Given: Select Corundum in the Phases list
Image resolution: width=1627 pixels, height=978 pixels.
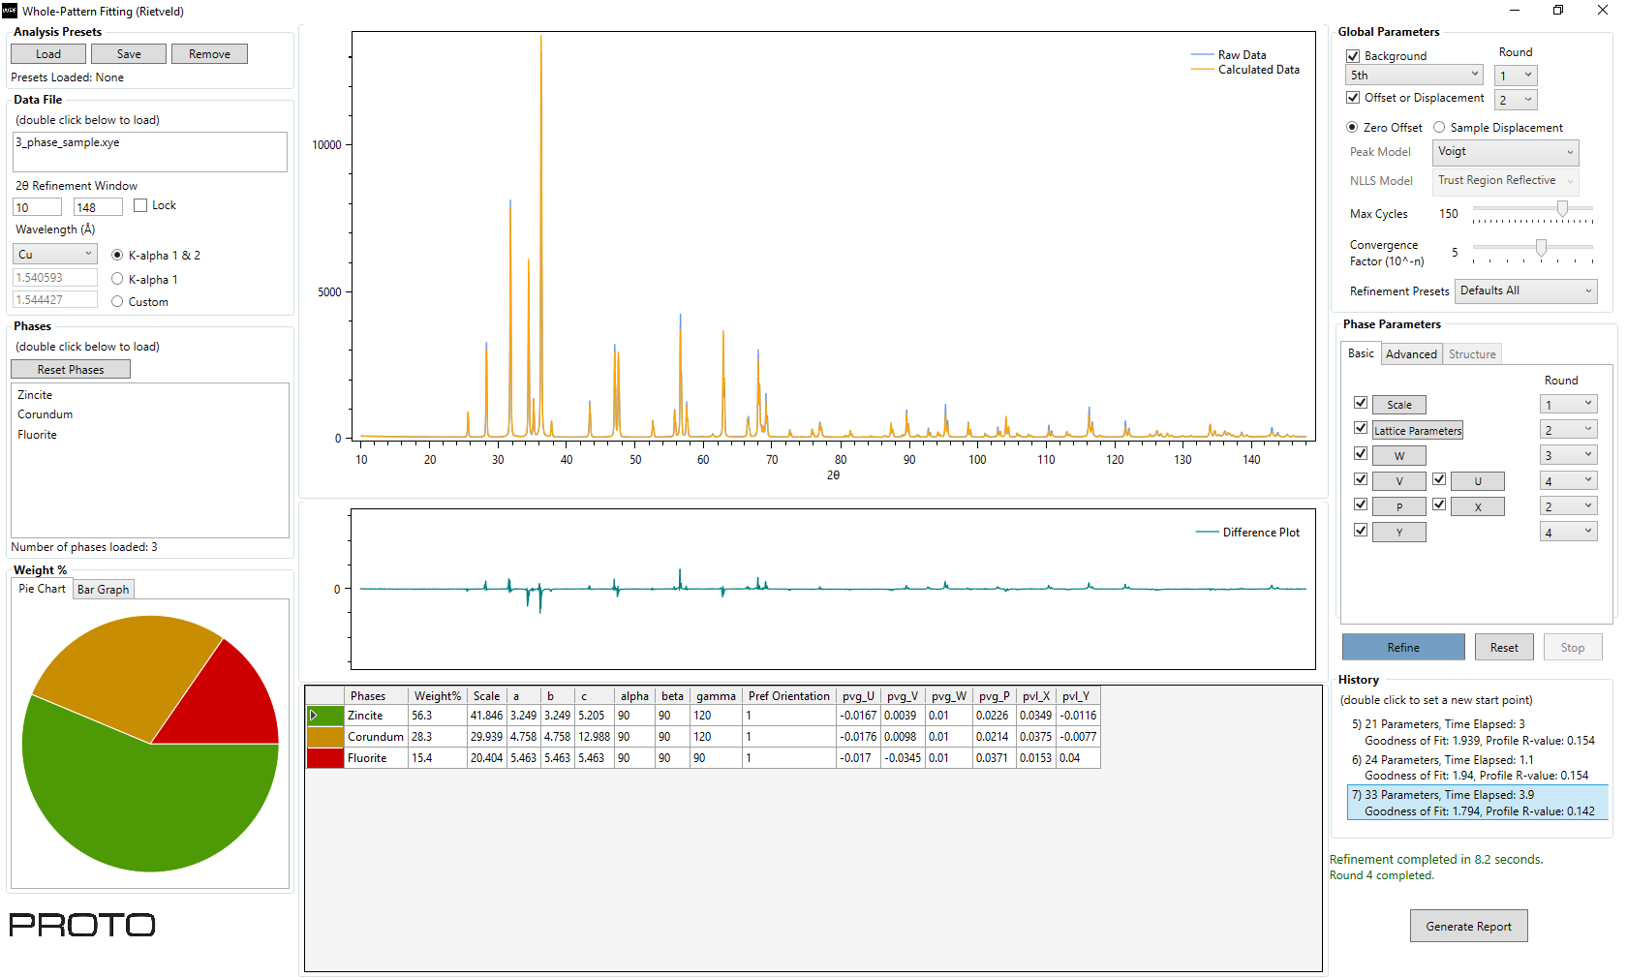Looking at the screenshot, I should [46, 414].
